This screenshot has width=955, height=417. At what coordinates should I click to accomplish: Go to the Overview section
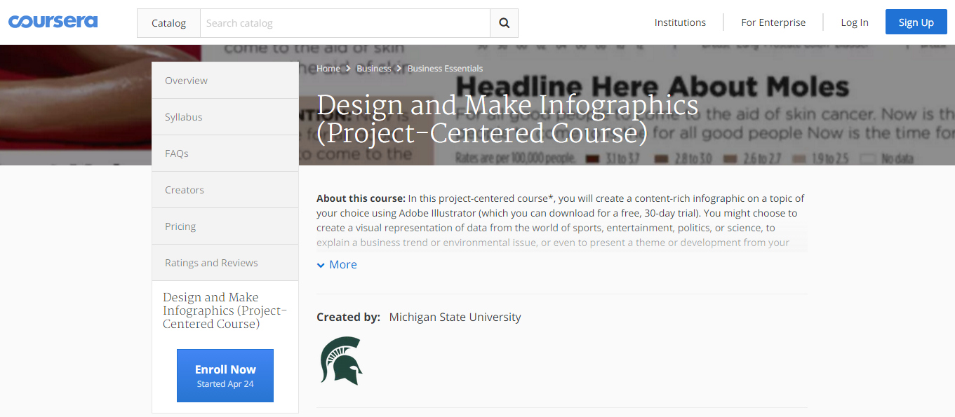click(x=225, y=81)
